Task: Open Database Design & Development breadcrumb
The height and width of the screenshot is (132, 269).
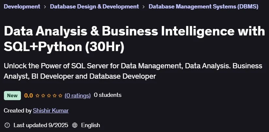Action: [x=94, y=7]
